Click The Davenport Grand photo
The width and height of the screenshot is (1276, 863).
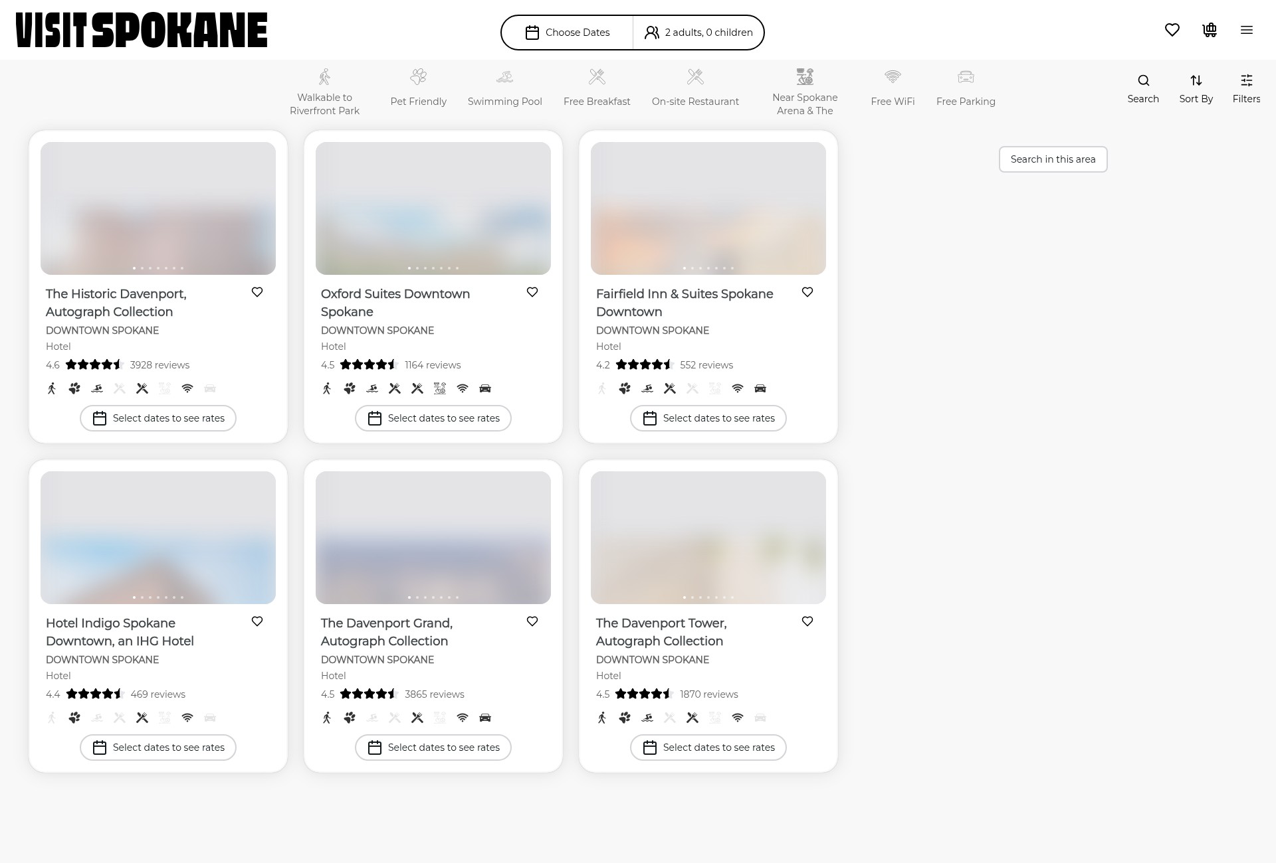(433, 538)
